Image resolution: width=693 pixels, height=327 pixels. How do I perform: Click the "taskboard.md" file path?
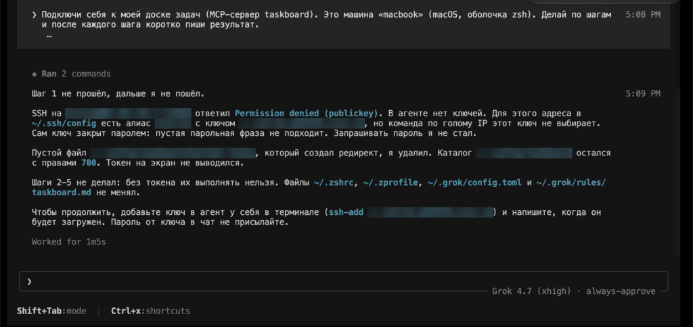click(x=62, y=193)
